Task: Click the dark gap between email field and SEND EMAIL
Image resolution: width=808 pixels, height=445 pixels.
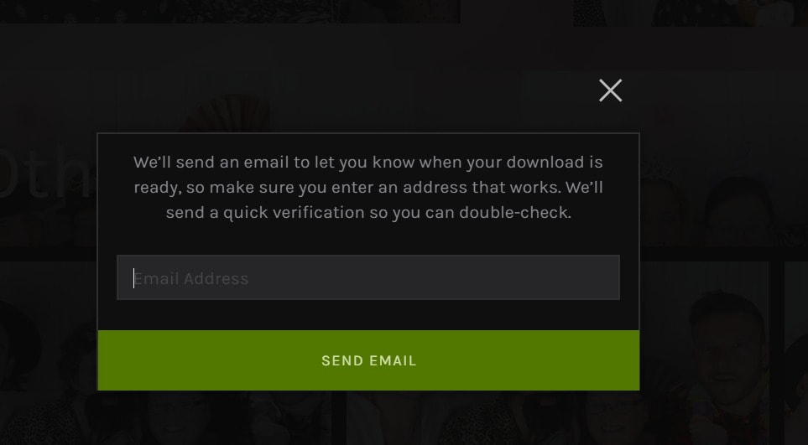Action: coord(368,315)
